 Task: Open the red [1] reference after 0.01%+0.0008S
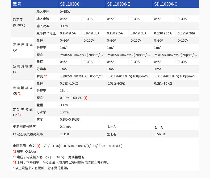point(85,98)
